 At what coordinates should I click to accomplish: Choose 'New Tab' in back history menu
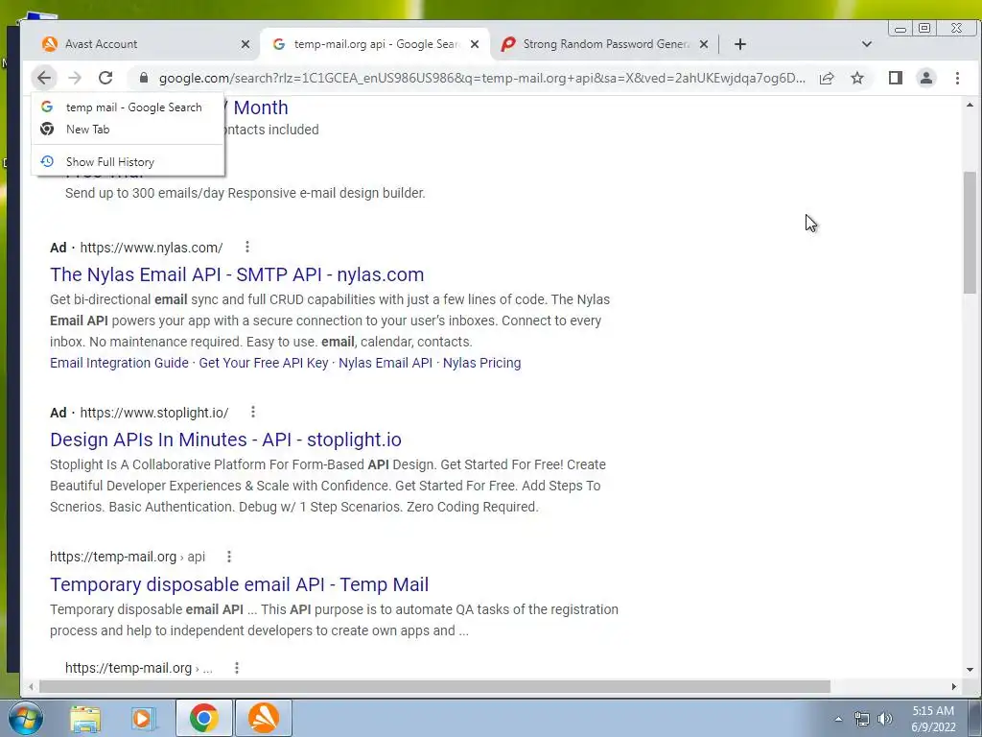pyautogui.click(x=128, y=130)
